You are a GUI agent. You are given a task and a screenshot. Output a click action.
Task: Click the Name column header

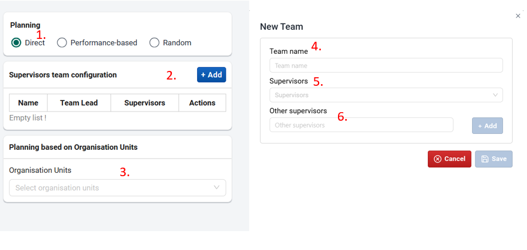point(28,102)
